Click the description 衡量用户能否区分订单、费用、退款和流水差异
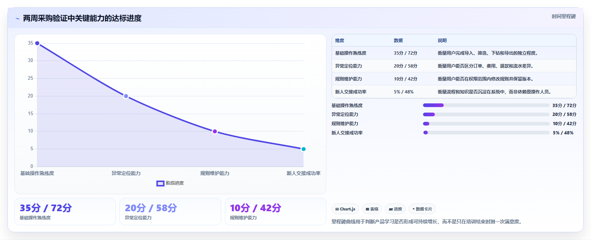 point(486,66)
